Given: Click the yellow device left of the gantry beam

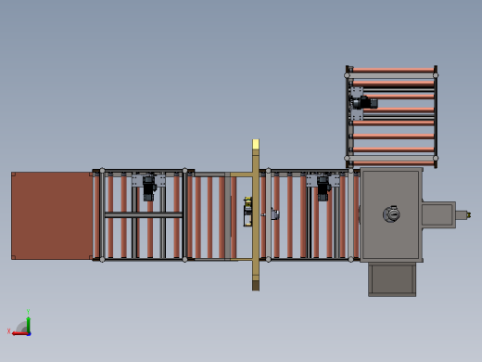Looking at the screenshot, I should (247, 212).
